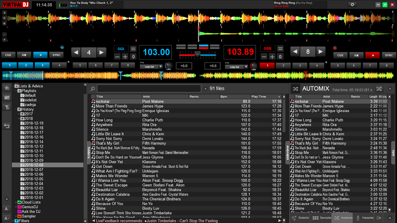Increase browser font size A button
The image size is (397, 223).
tap(7, 218)
